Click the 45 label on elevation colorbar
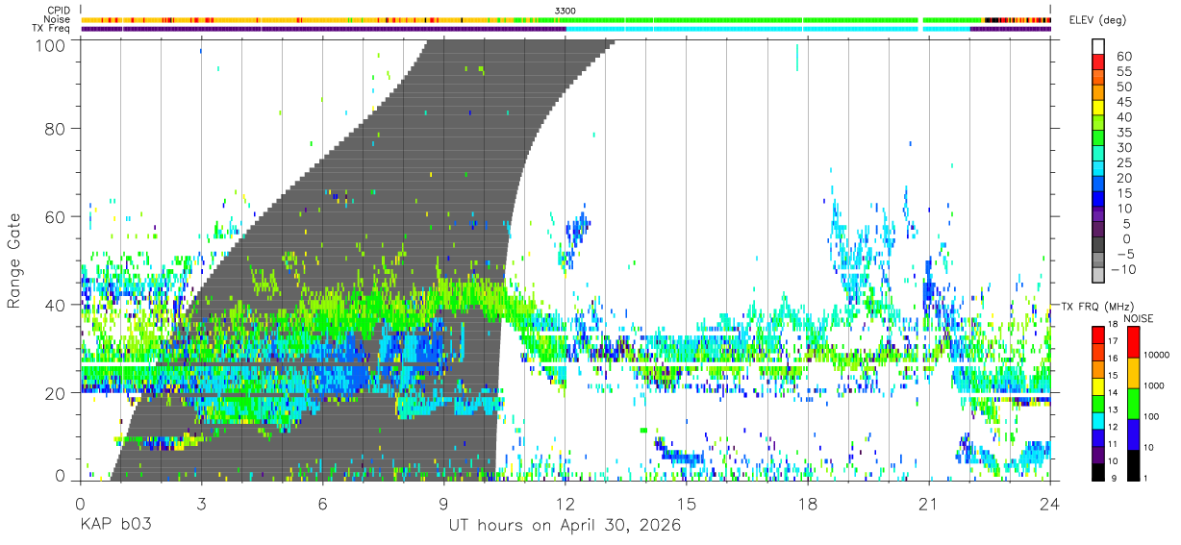 coord(1123,102)
